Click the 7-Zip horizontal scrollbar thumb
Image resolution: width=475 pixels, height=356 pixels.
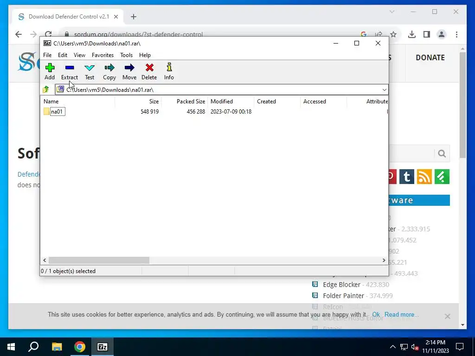(x=99, y=261)
